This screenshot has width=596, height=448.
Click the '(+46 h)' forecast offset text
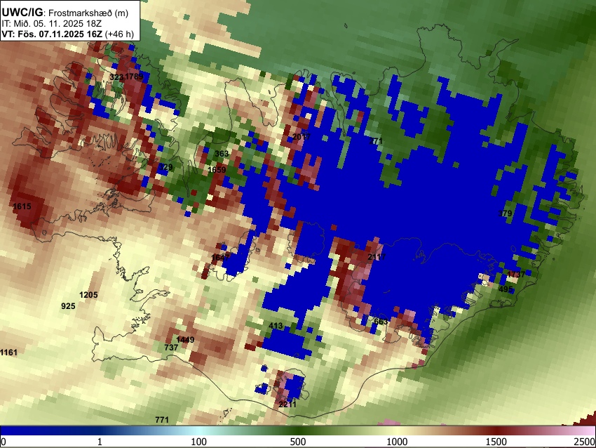(119, 34)
